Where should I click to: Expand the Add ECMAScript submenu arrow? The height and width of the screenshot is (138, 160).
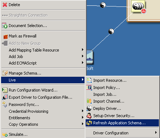[83, 63]
